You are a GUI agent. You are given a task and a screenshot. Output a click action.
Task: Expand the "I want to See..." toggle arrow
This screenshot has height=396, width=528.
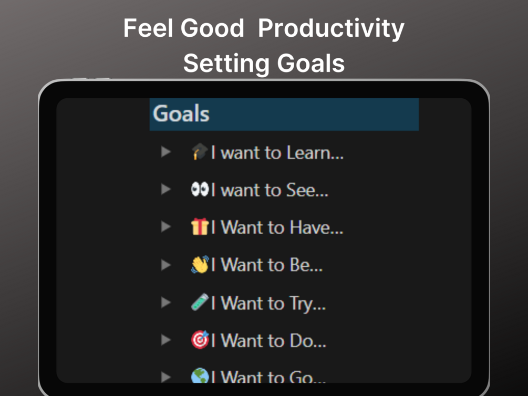pyautogui.click(x=166, y=190)
